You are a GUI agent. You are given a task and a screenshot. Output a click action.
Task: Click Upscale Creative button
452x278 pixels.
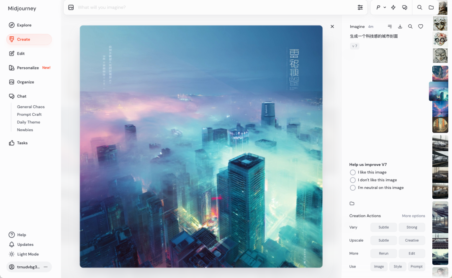[412, 240]
